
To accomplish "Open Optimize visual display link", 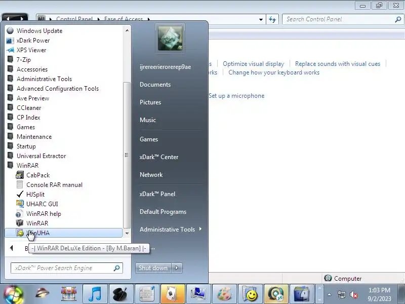I will point(254,64).
